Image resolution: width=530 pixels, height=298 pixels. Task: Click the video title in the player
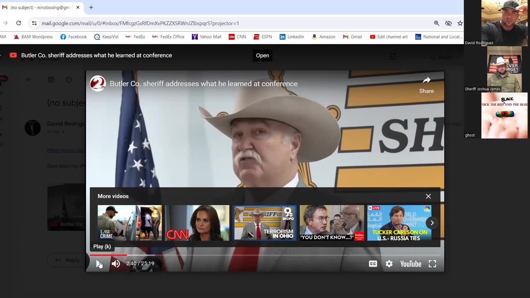pos(204,84)
